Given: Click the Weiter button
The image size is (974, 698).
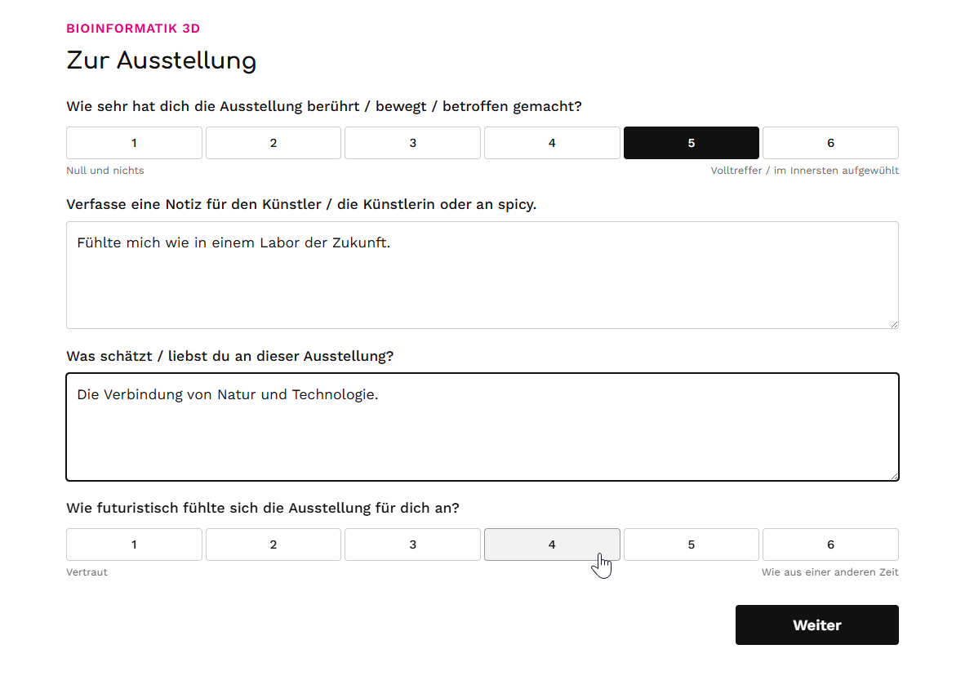Looking at the screenshot, I should (817, 625).
